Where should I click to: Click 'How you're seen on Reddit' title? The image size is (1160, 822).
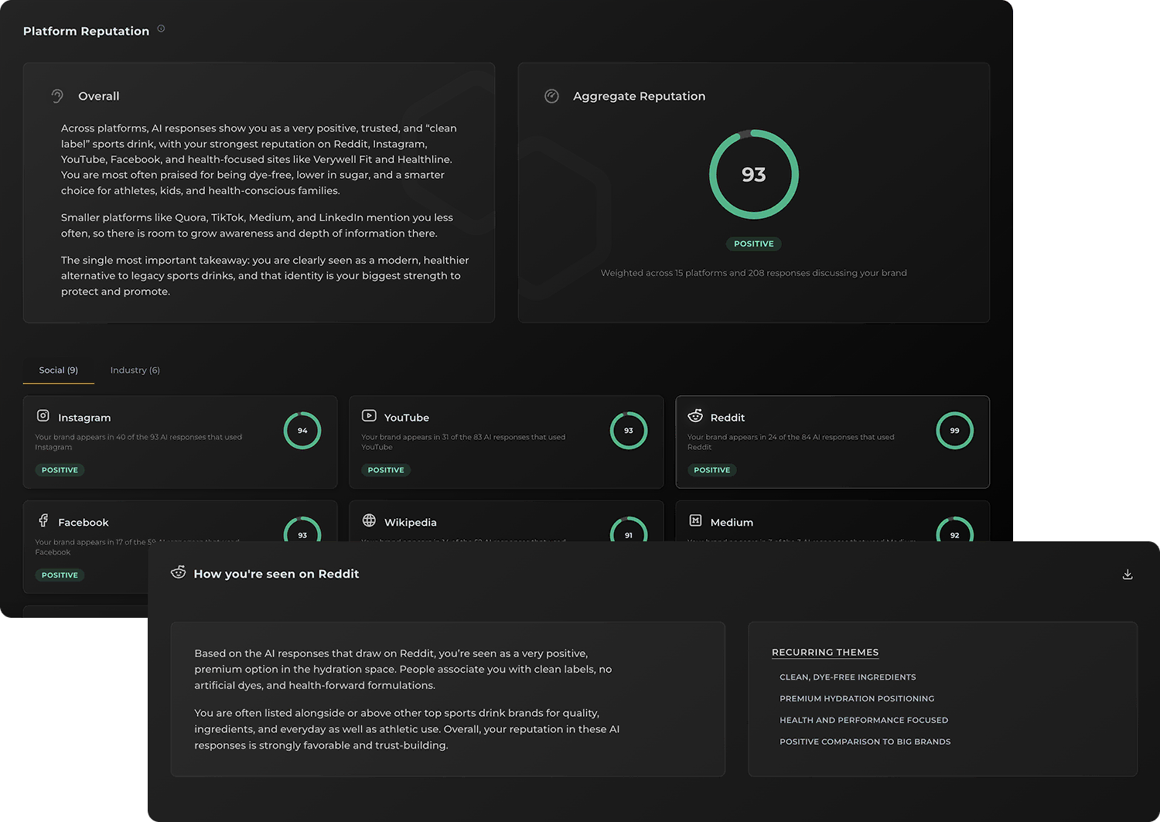click(x=276, y=574)
